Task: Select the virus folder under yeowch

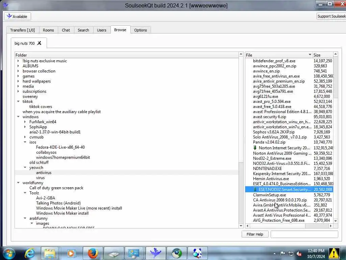Action: (41, 178)
